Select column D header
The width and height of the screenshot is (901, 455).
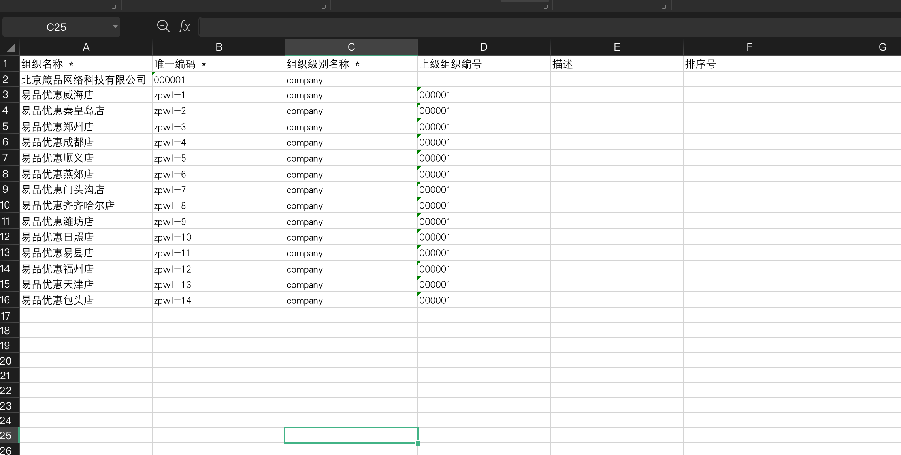click(484, 47)
